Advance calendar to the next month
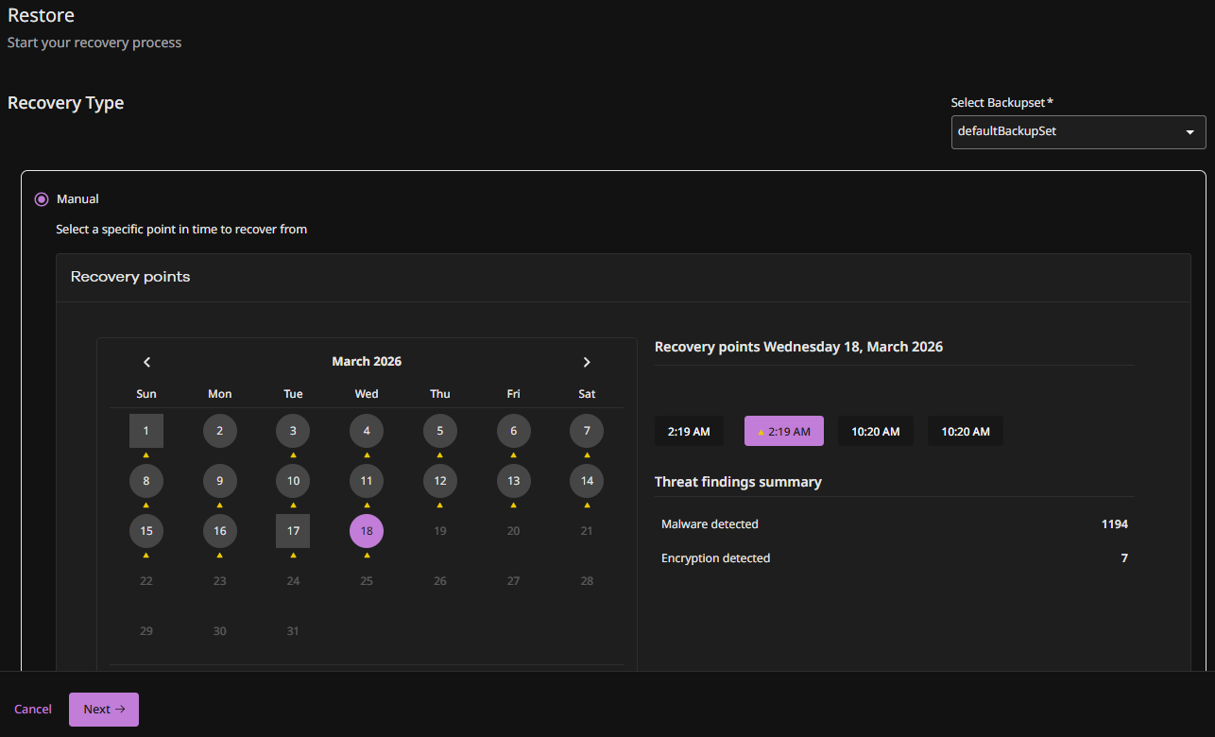This screenshot has width=1215, height=737. click(x=587, y=362)
